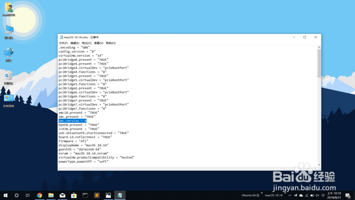Viewport: 355px width, 200px height.
Task: Open the 文件(F) menu in Notepad
Action: (63, 43)
